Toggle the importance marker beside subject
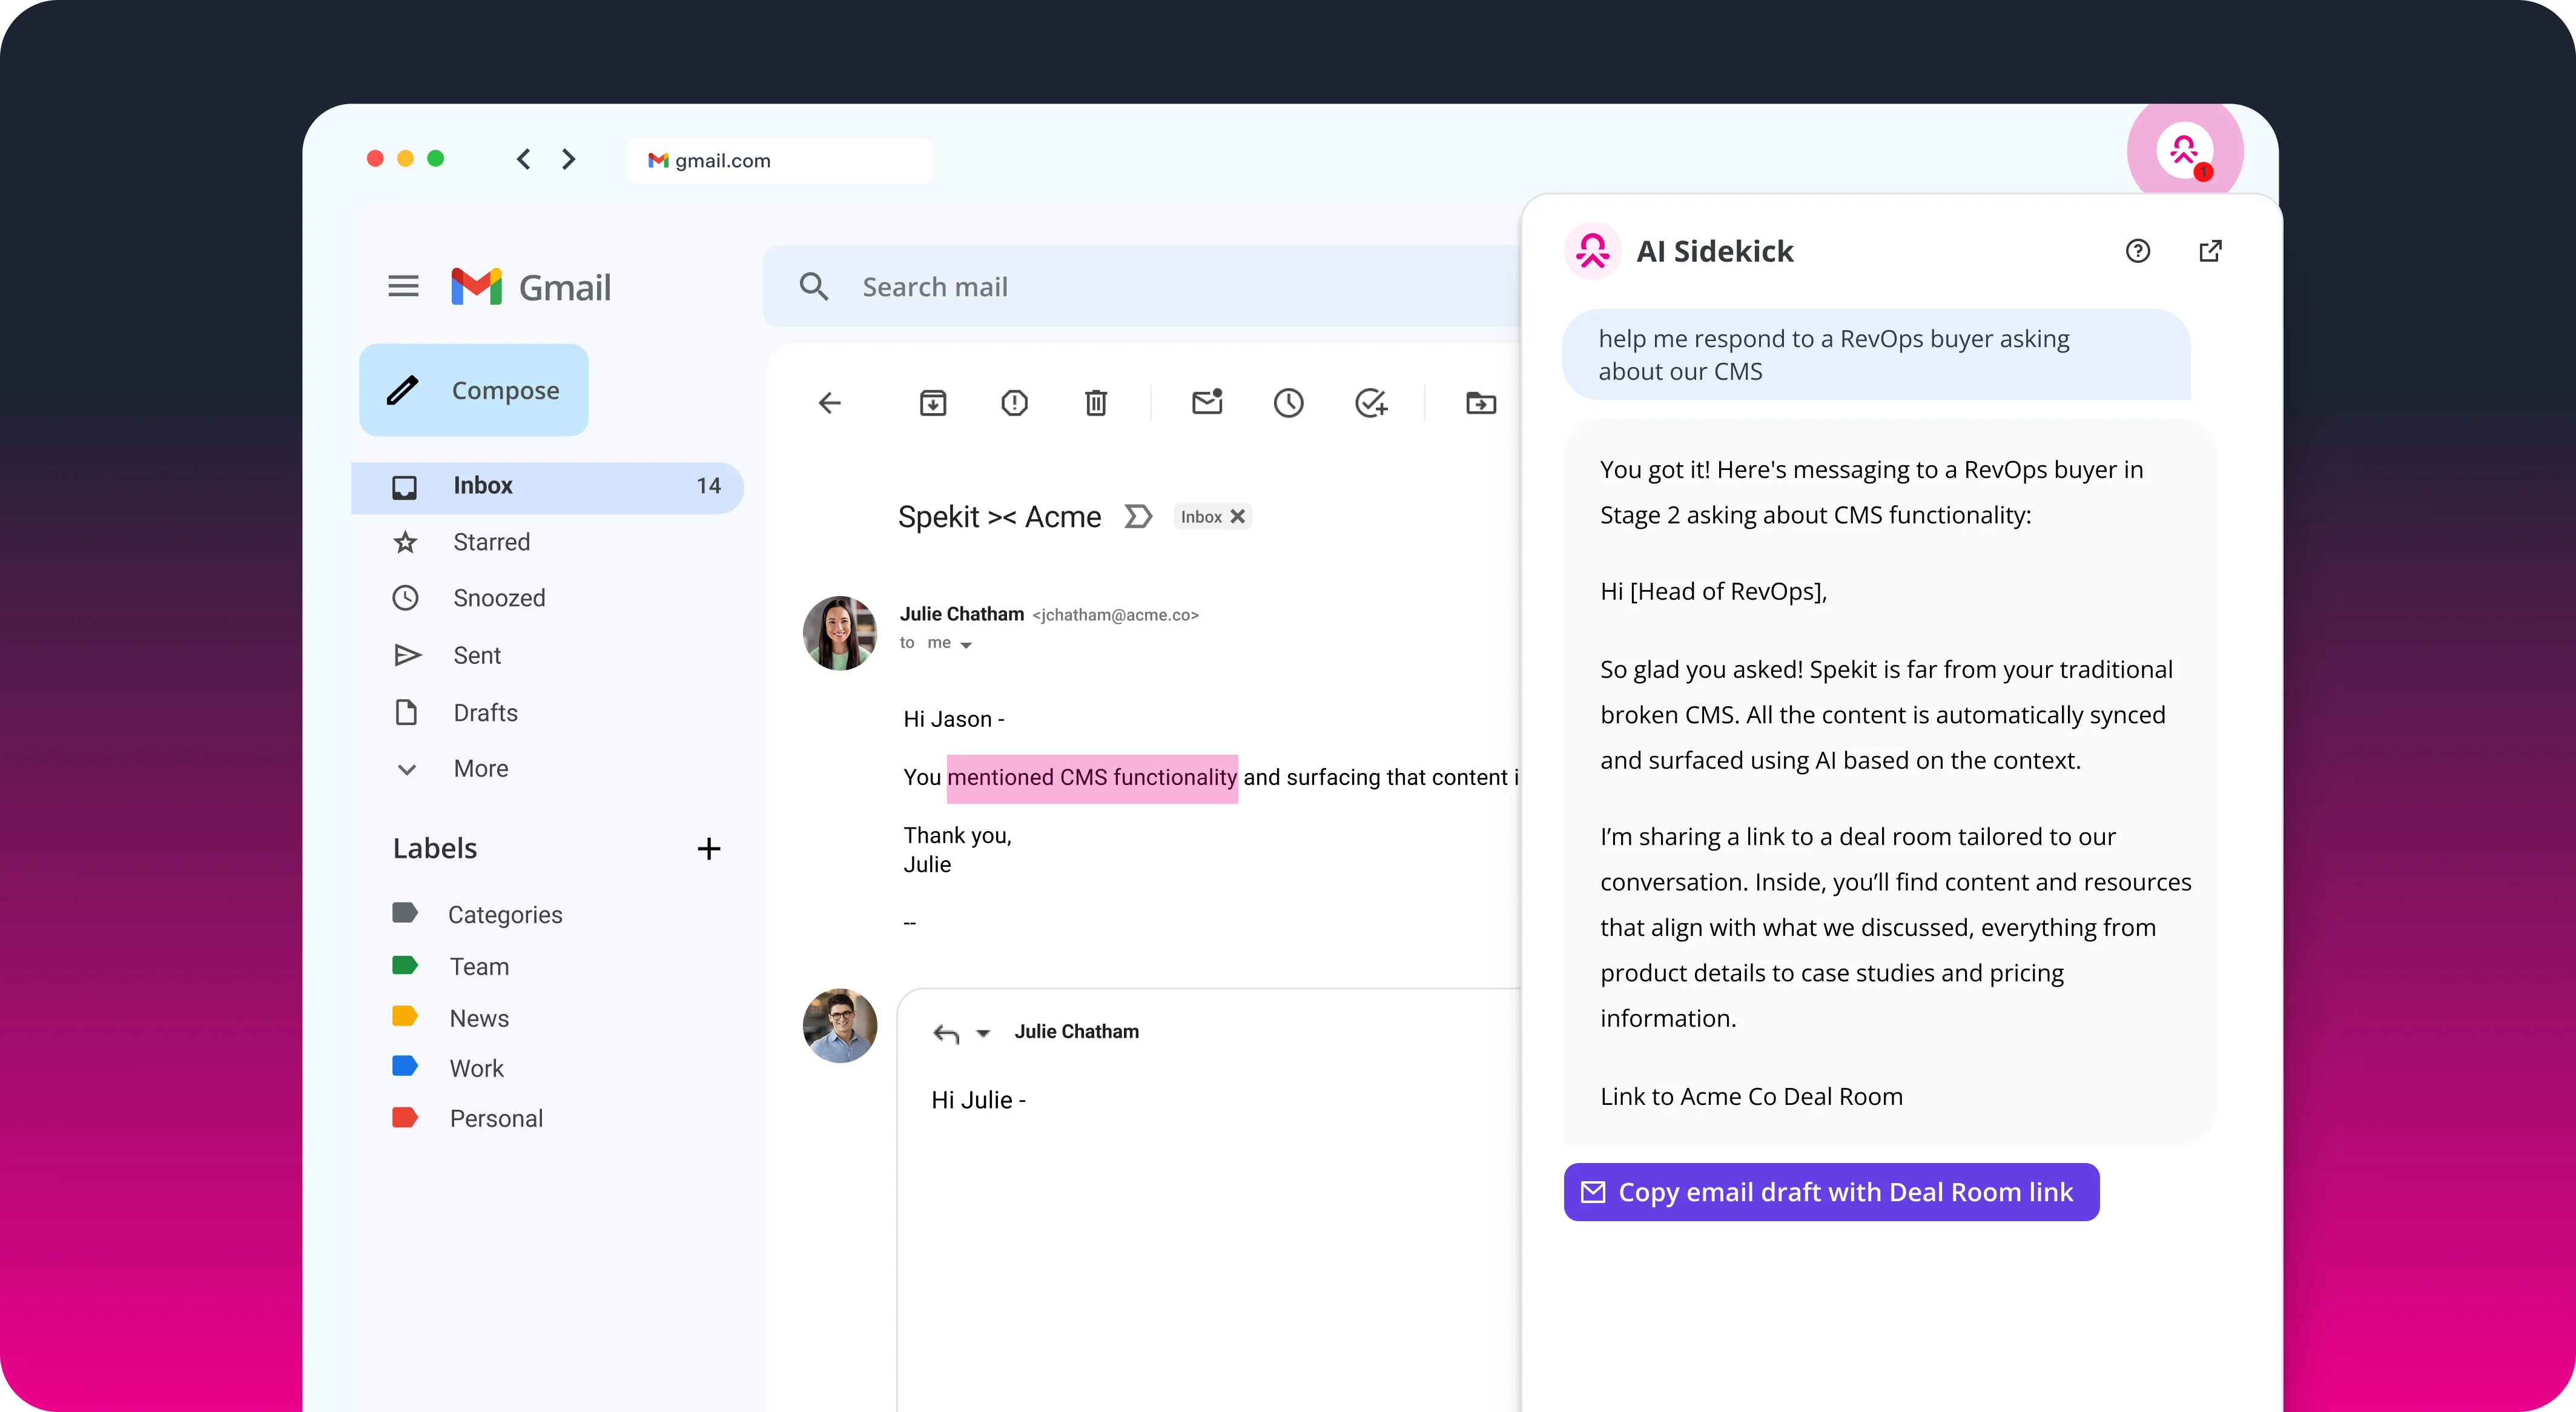Viewport: 2576px width, 1412px height. click(x=1138, y=516)
